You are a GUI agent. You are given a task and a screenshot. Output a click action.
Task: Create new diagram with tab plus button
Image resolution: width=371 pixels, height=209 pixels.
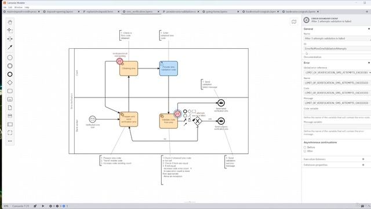368,12
